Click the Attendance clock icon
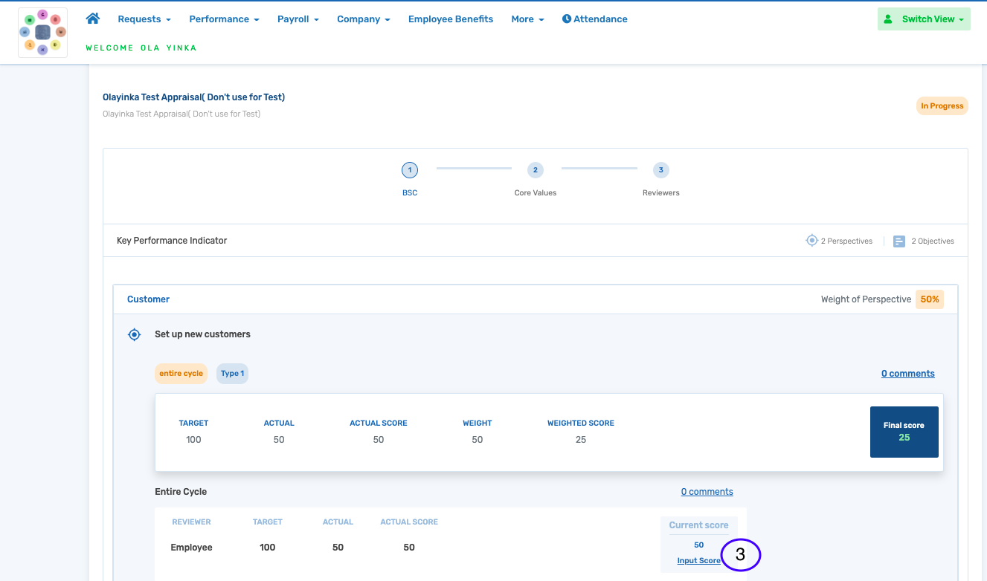Image resolution: width=987 pixels, height=581 pixels. tap(567, 19)
